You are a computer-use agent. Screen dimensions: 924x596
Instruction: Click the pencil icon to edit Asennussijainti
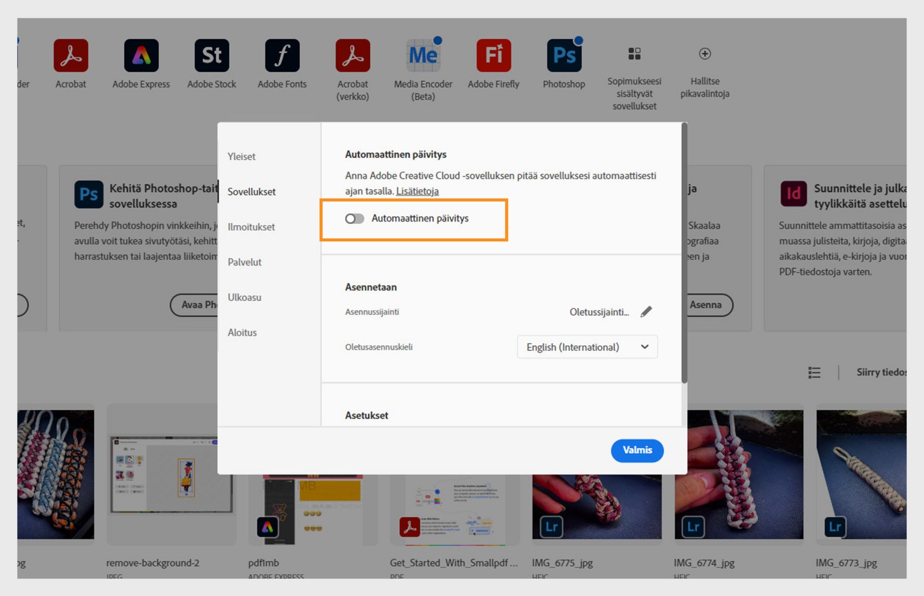pos(646,312)
